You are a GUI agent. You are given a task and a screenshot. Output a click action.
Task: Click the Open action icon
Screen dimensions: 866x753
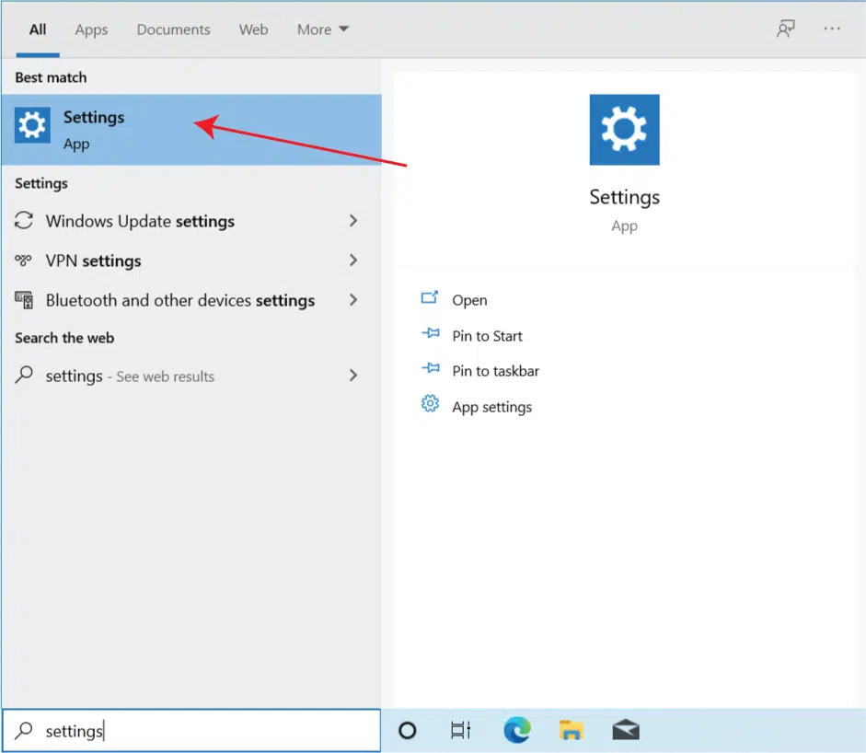tap(430, 298)
